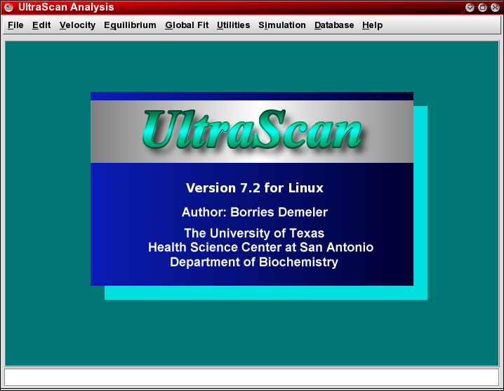Open the Equilibrium menu
This screenshot has width=504, height=391.
click(130, 25)
